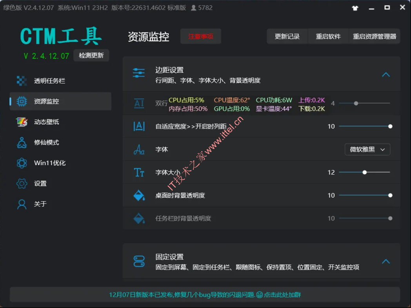Click the 自适应宽度 column spacing slider
The width and height of the screenshot is (411, 308).
[364, 126]
